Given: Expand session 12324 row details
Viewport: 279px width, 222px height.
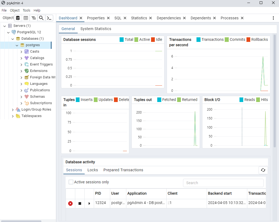Looking at the screenshot, I should pos(89,203).
